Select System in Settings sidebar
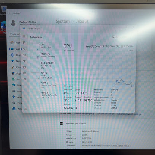 pos(16,49)
